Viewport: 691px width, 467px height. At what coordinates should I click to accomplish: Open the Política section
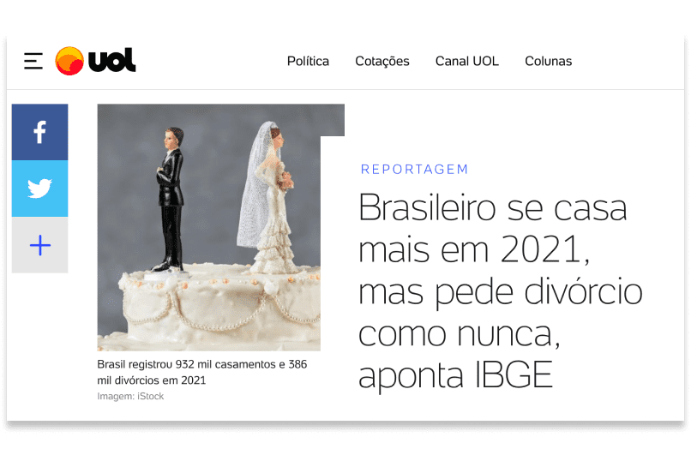[x=308, y=61]
